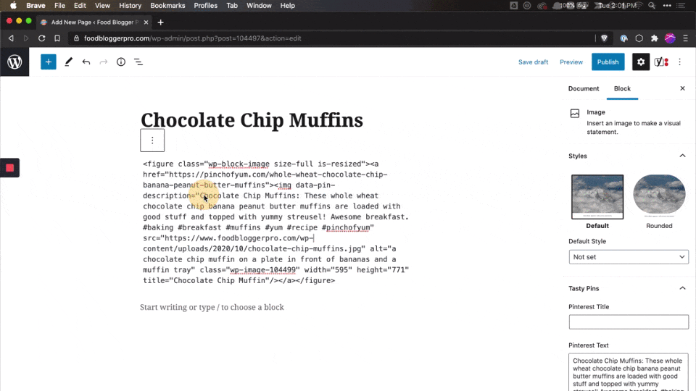Open the block inserter plus button
The height and width of the screenshot is (391, 696).
[x=49, y=62]
